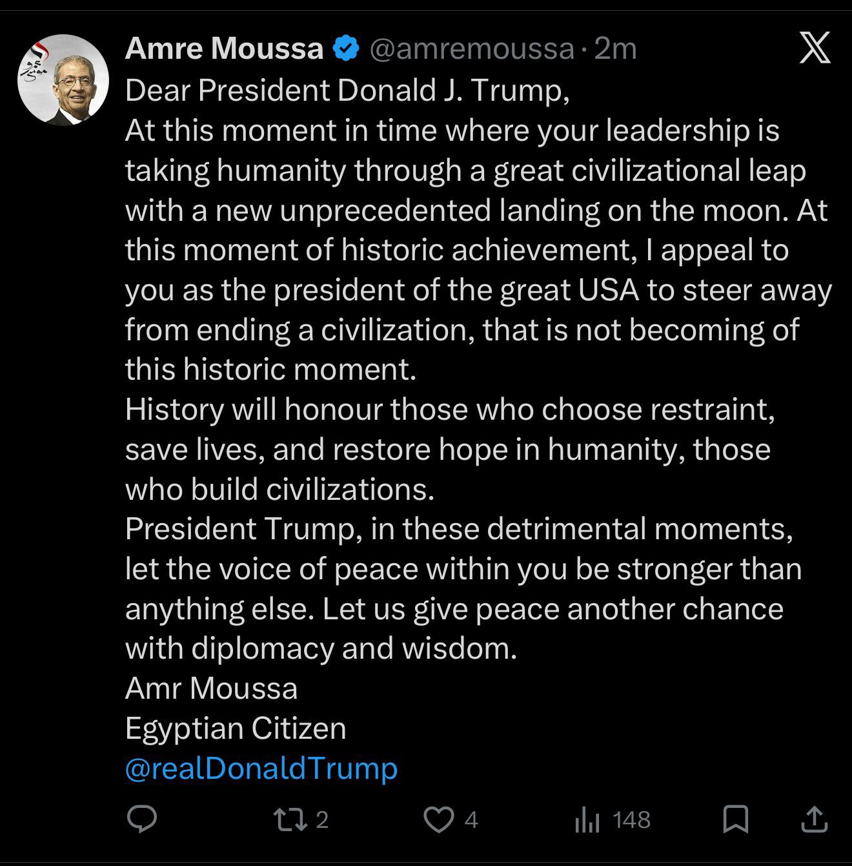Click the Amre Moussa display name
Viewport: 852px width, 866px height.
(224, 49)
